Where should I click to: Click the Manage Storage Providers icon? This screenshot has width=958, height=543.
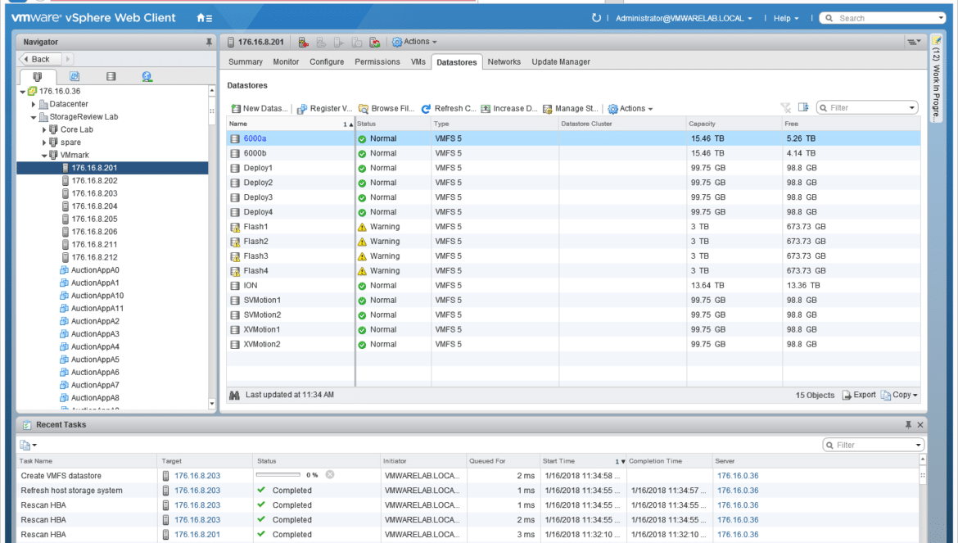tap(548, 109)
